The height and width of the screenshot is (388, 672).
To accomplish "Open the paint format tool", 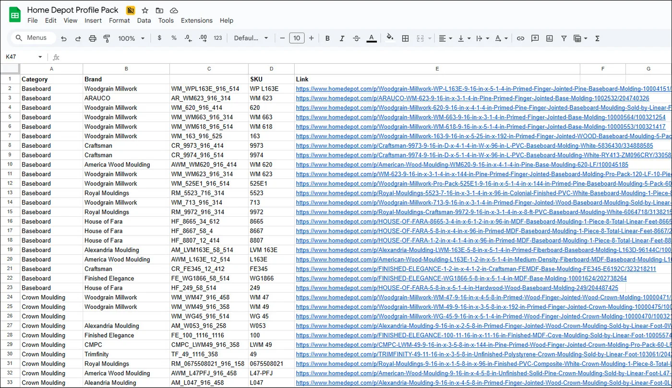I will point(107,38).
